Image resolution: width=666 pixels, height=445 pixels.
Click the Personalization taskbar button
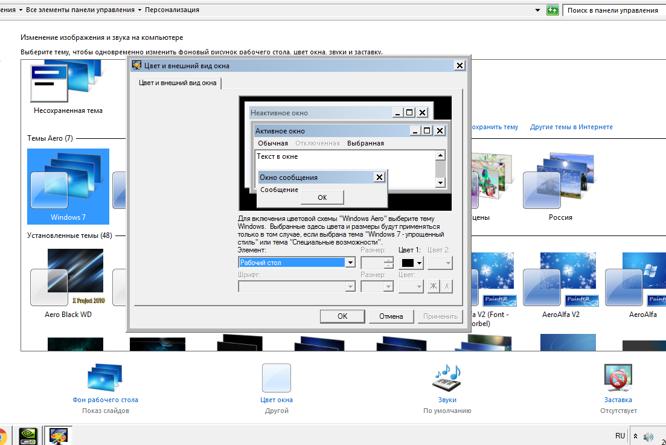point(58,436)
